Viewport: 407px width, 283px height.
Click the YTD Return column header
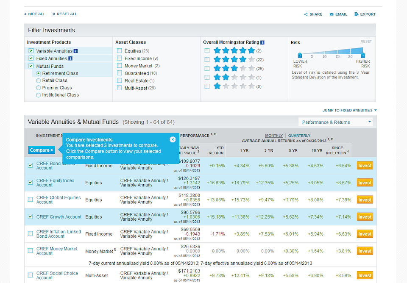point(216,150)
